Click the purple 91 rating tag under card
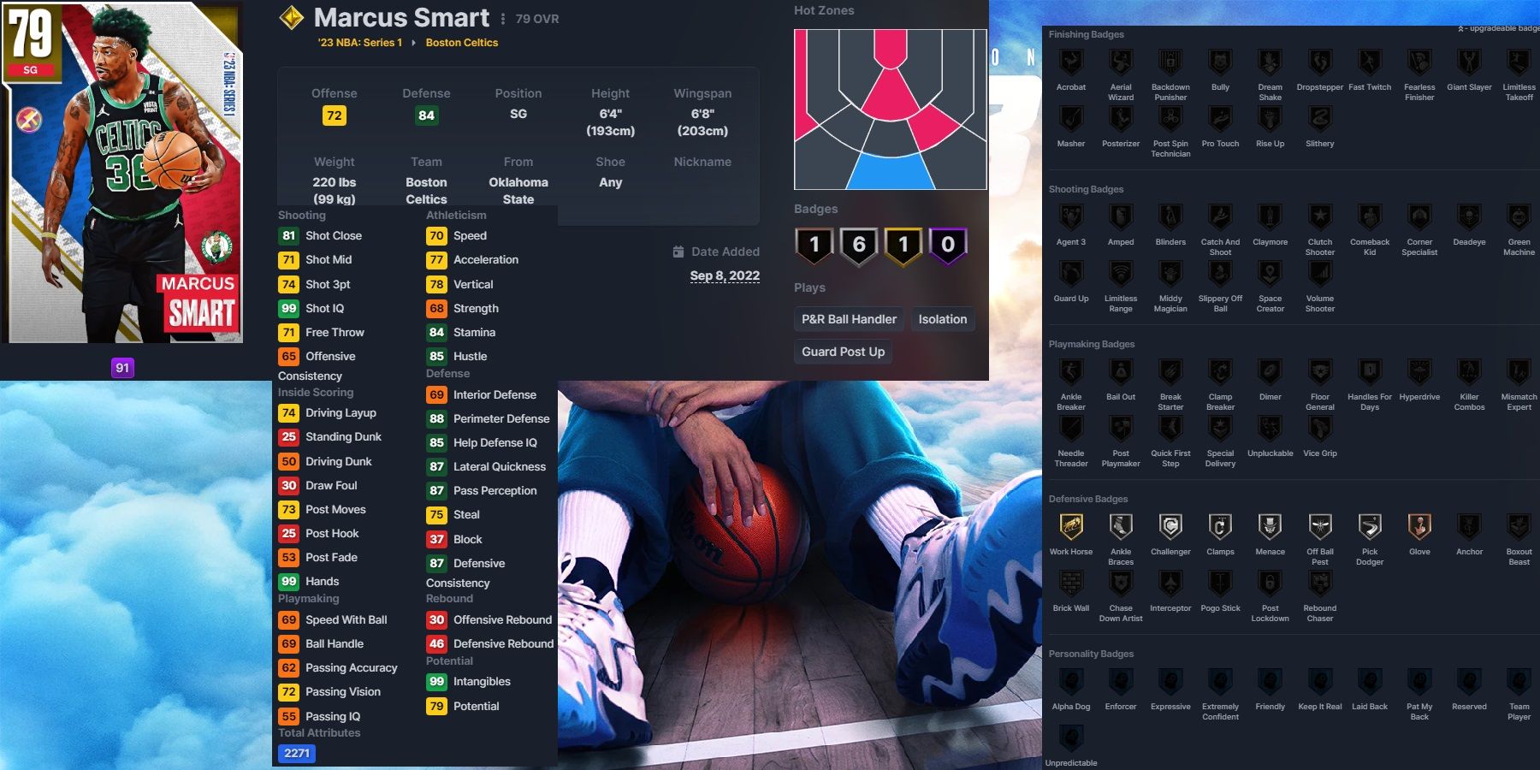Viewport: 1540px width, 770px height. pyautogui.click(x=122, y=368)
